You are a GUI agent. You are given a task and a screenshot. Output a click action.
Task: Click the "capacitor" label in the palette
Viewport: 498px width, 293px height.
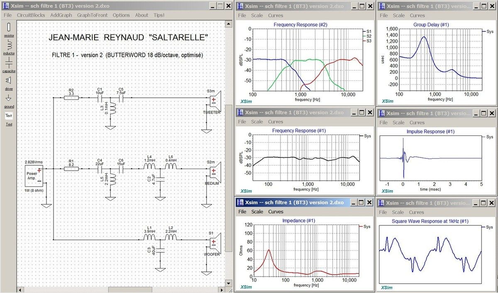9,71
